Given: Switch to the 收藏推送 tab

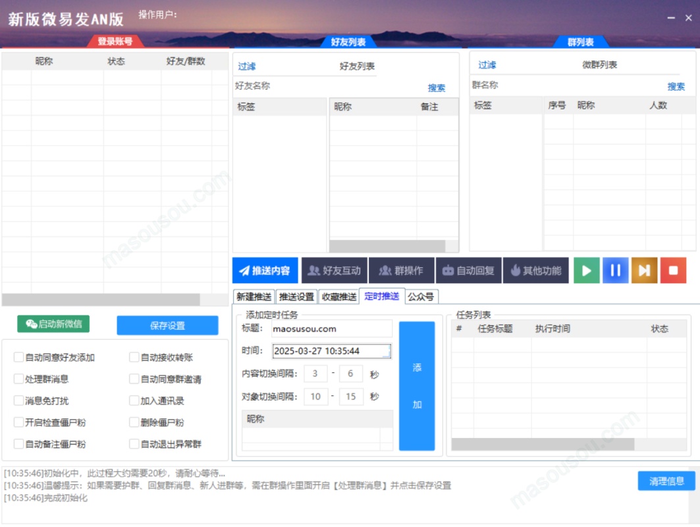Looking at the screenshot, I should tap(339, 296).
